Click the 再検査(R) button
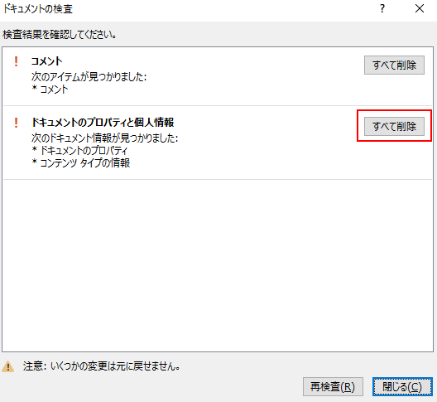437x402 pixels. coord(333,386)
